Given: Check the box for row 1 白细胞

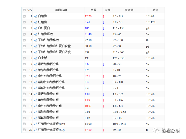Looking at the screenshot, I should pyautogui.click(x=24, y=16).
